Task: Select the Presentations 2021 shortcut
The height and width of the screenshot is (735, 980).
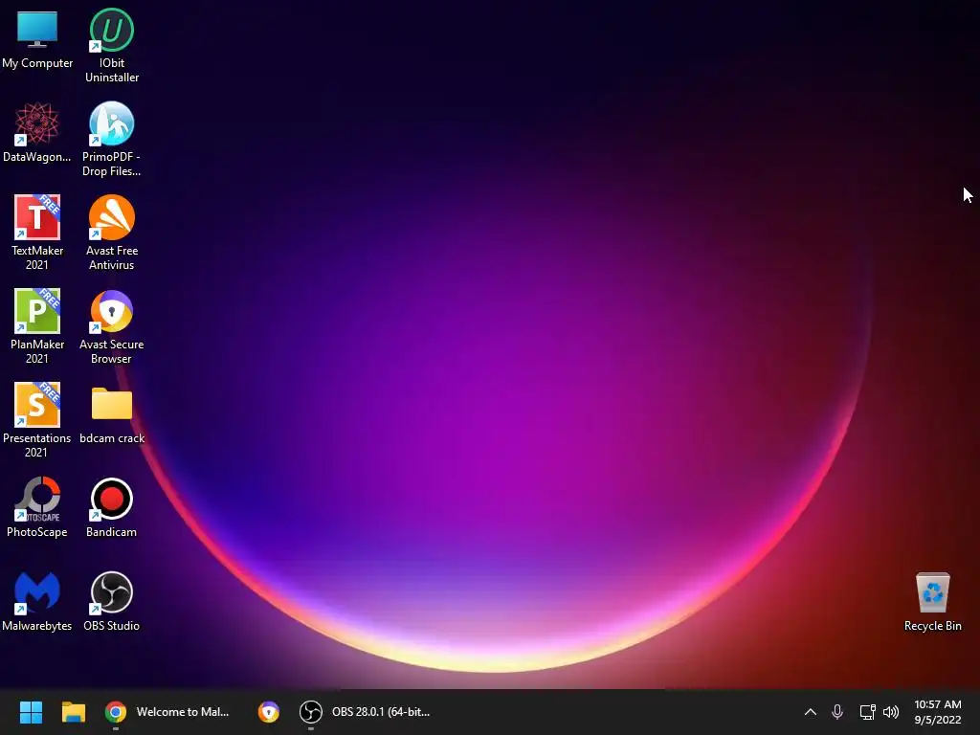Action: pos(37,420)
